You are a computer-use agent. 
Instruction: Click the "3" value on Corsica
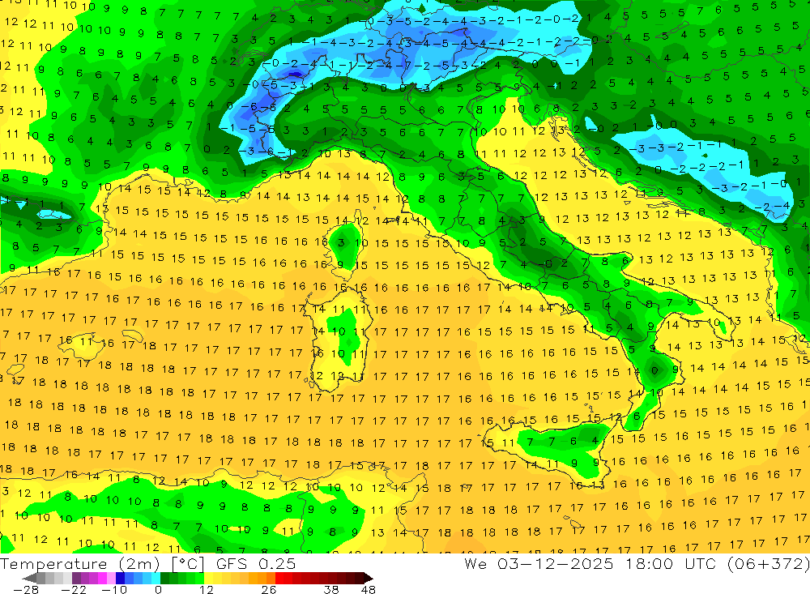pos(340,242)
